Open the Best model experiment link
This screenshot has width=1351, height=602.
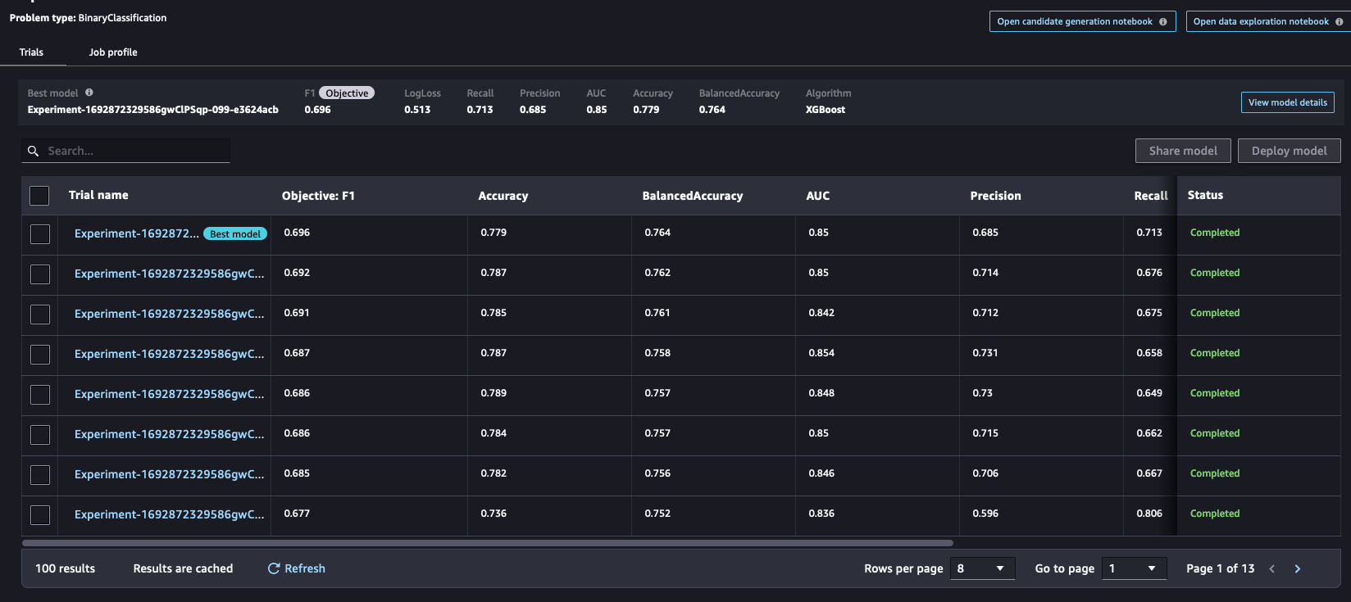136,233
